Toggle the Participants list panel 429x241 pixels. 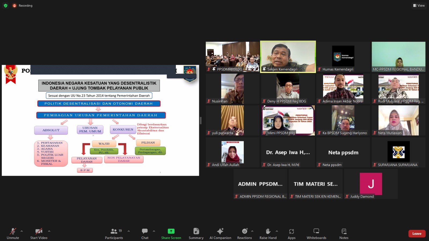pos(114,233)
